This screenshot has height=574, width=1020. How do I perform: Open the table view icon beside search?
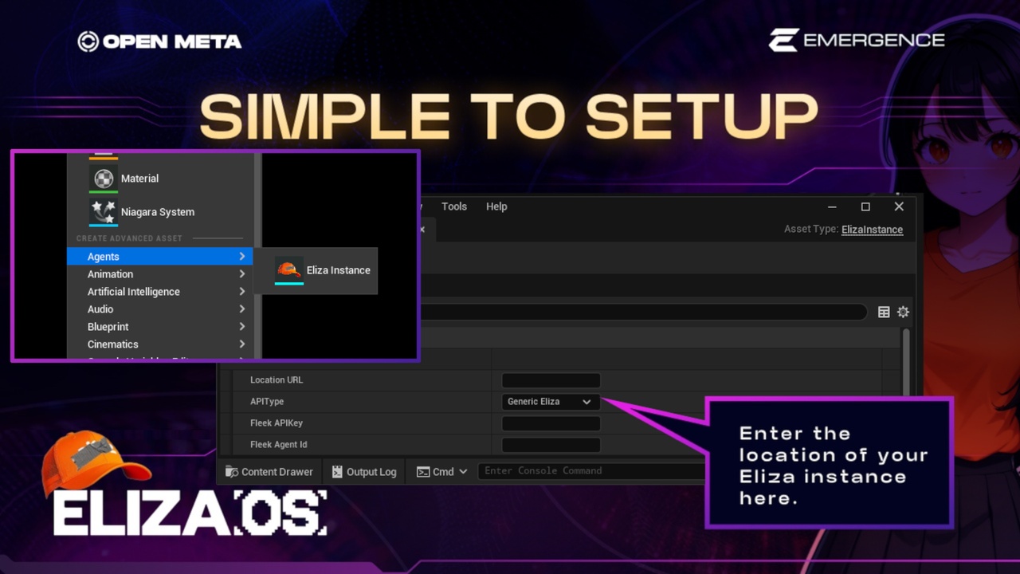[x=884, y=313]
